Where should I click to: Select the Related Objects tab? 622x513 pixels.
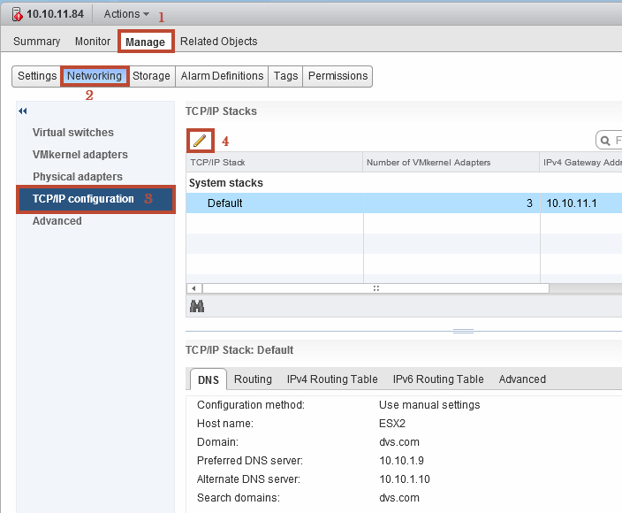218,42
